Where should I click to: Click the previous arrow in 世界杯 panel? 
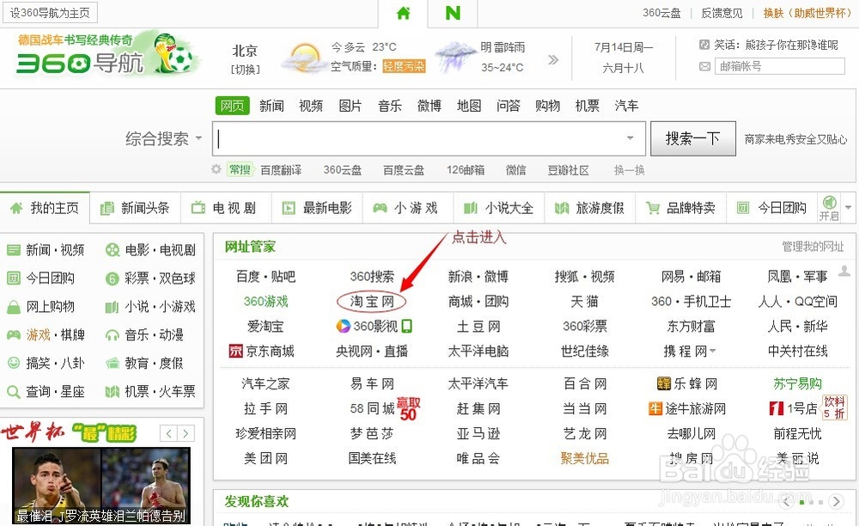point(168,433)
